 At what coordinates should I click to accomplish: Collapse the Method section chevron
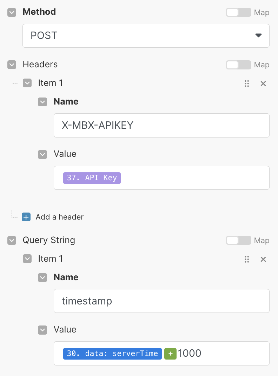12,12
